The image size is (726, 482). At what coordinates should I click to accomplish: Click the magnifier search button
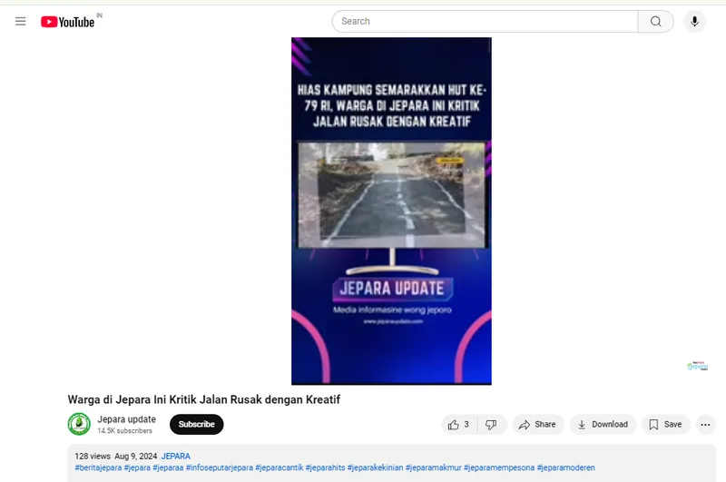655,21
